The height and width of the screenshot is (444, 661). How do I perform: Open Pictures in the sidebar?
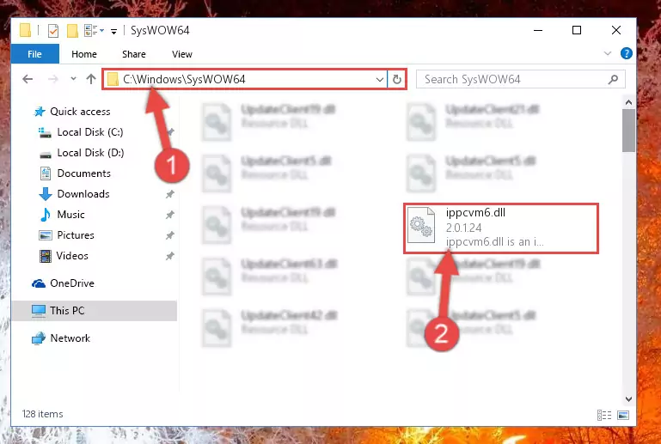[76, 235]
